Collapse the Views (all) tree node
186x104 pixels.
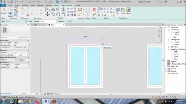point(166,27)
